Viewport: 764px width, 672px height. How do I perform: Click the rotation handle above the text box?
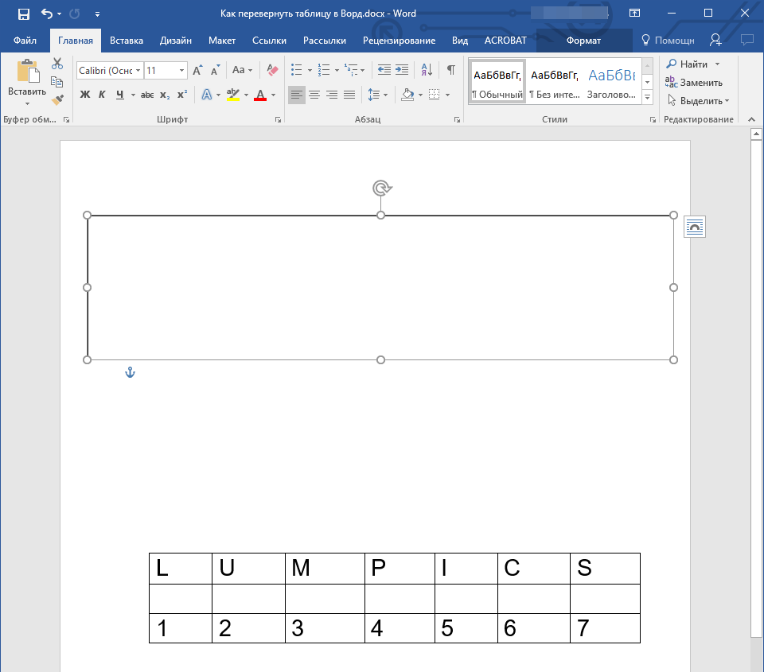(x=381, y=188)
